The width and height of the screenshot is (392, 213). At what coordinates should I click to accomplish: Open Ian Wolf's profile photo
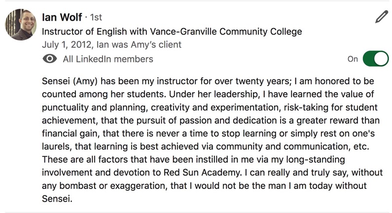coord(21,25)
